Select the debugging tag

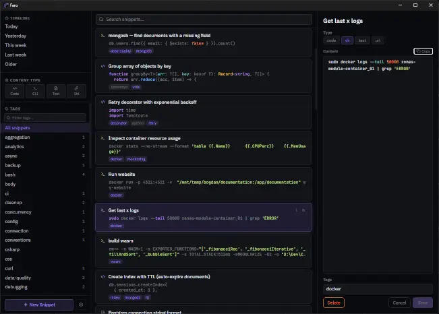[x=45, y=287]
